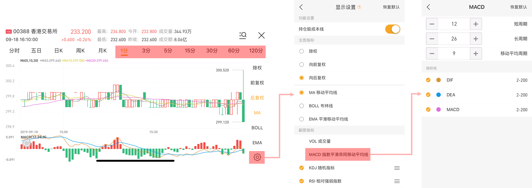
Task: Click 恢复默认 in the MACD panel
Action: (x=518, y=7)
